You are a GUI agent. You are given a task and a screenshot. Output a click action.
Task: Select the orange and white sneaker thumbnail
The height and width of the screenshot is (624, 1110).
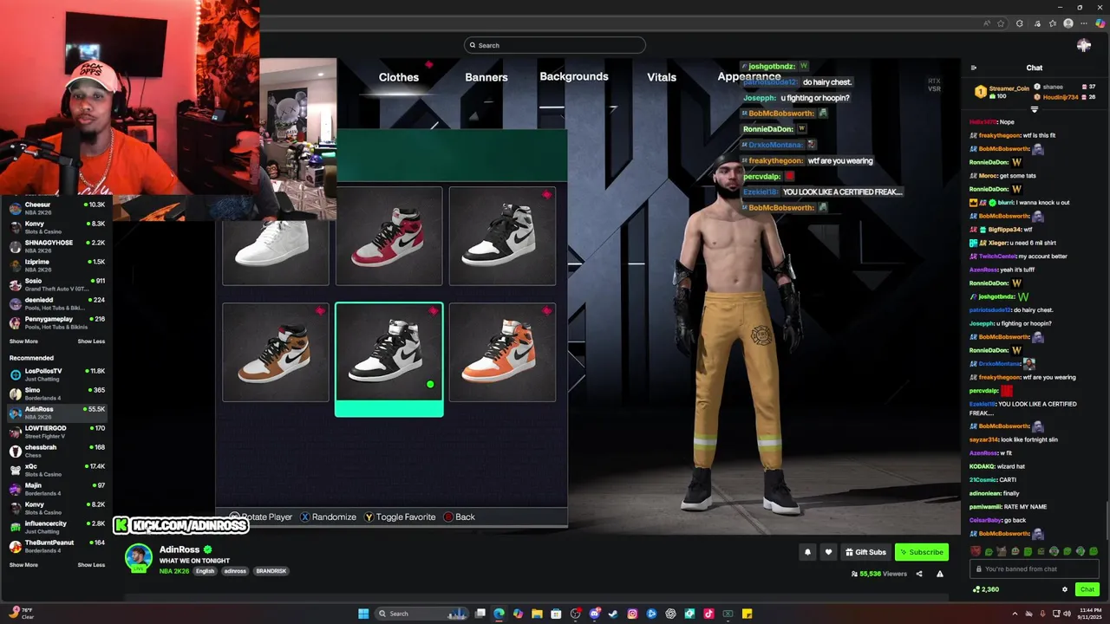pyautogui.click(x=502, y=352)
